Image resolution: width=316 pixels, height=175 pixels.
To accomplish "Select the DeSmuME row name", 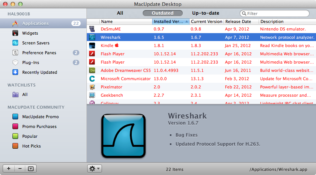I will tap(111, 29).
